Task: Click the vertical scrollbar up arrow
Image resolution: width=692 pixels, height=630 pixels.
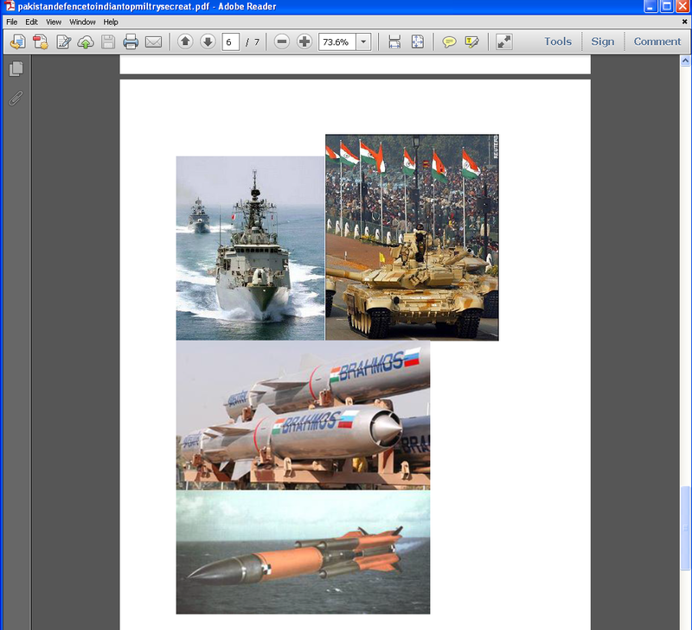Action: pyautogui.click(x=685, y=60)
